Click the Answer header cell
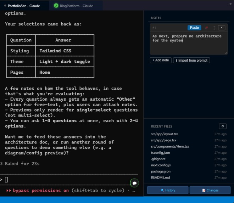 click(x=65, y=40)
